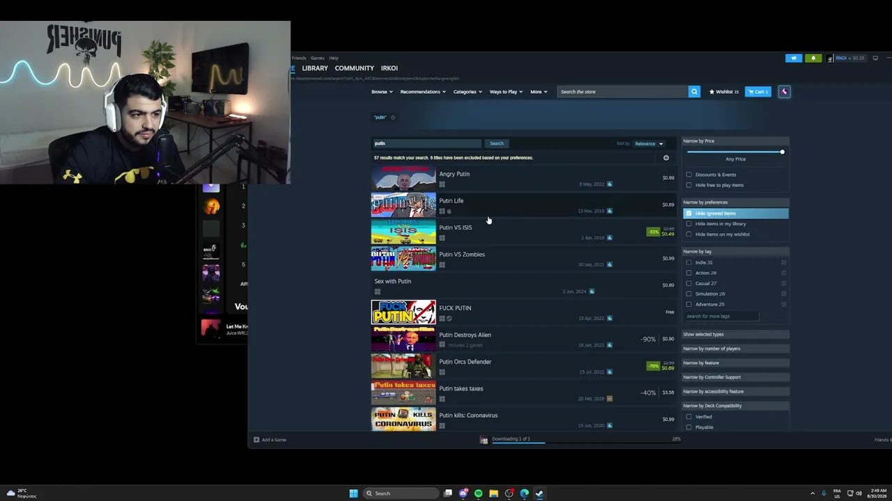Switch to the LIBRARY tab
This screenshot has width=892, height=501.
click(x=315, y=68)
